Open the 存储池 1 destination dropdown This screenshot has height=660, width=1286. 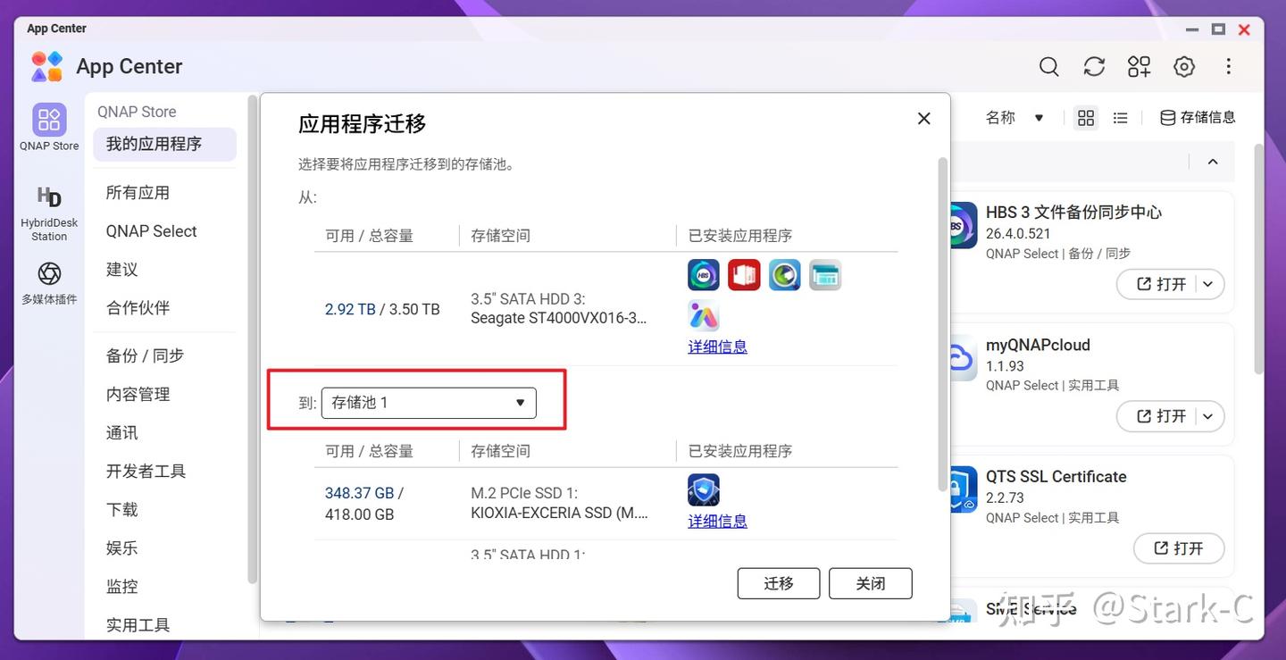[429, 403]
